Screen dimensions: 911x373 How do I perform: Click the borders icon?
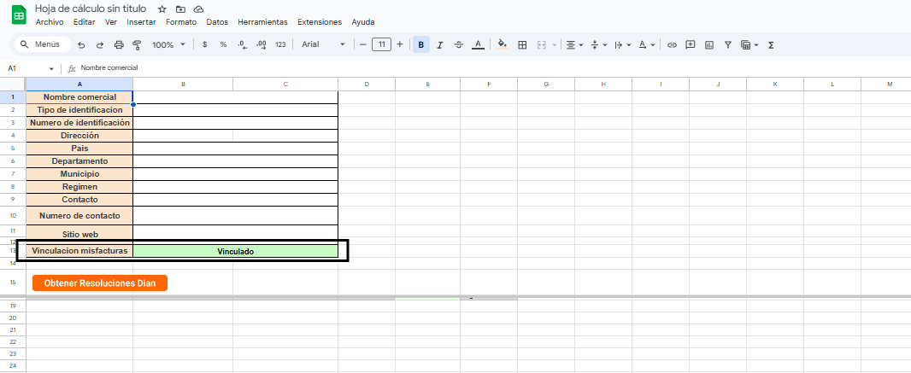coord(522,44)
